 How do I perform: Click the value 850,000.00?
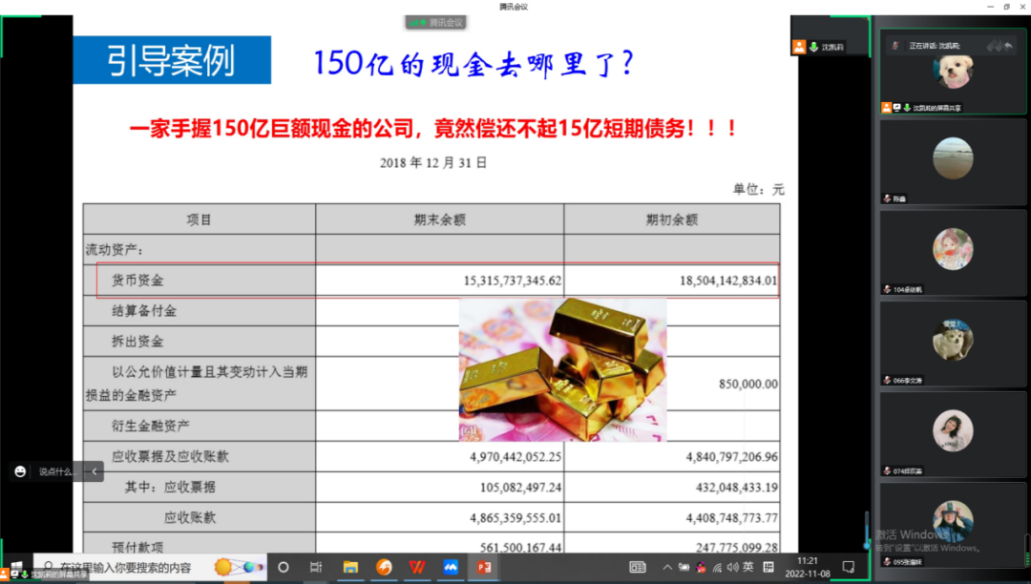(x=748, y=384)
